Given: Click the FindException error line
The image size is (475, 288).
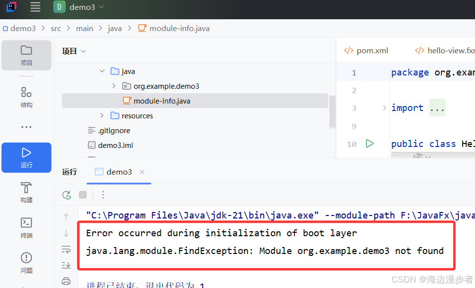Looking at the screenshot, I should [x=265, y=251].
